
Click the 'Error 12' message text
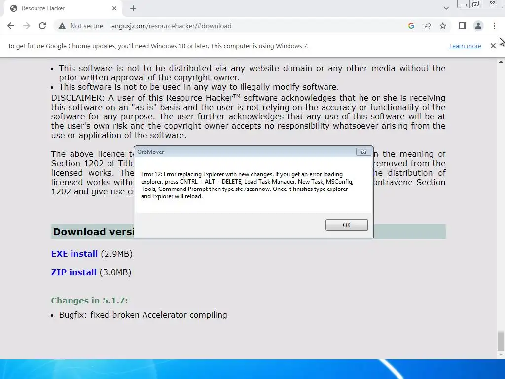(x=247, y=186)
